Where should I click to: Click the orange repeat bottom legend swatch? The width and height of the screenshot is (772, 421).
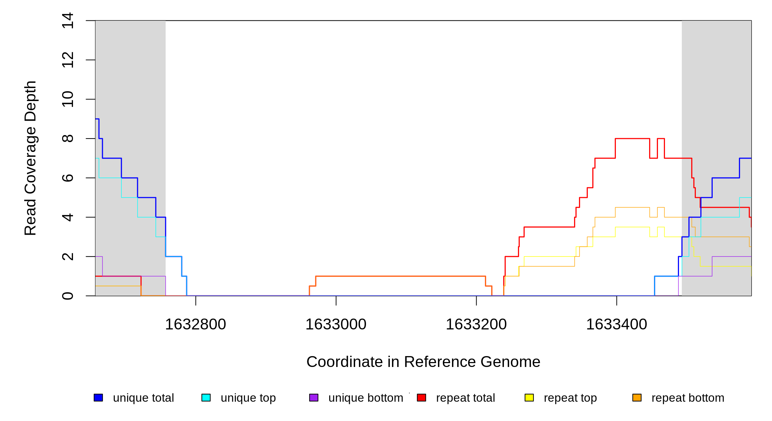(x=637, y=397)
